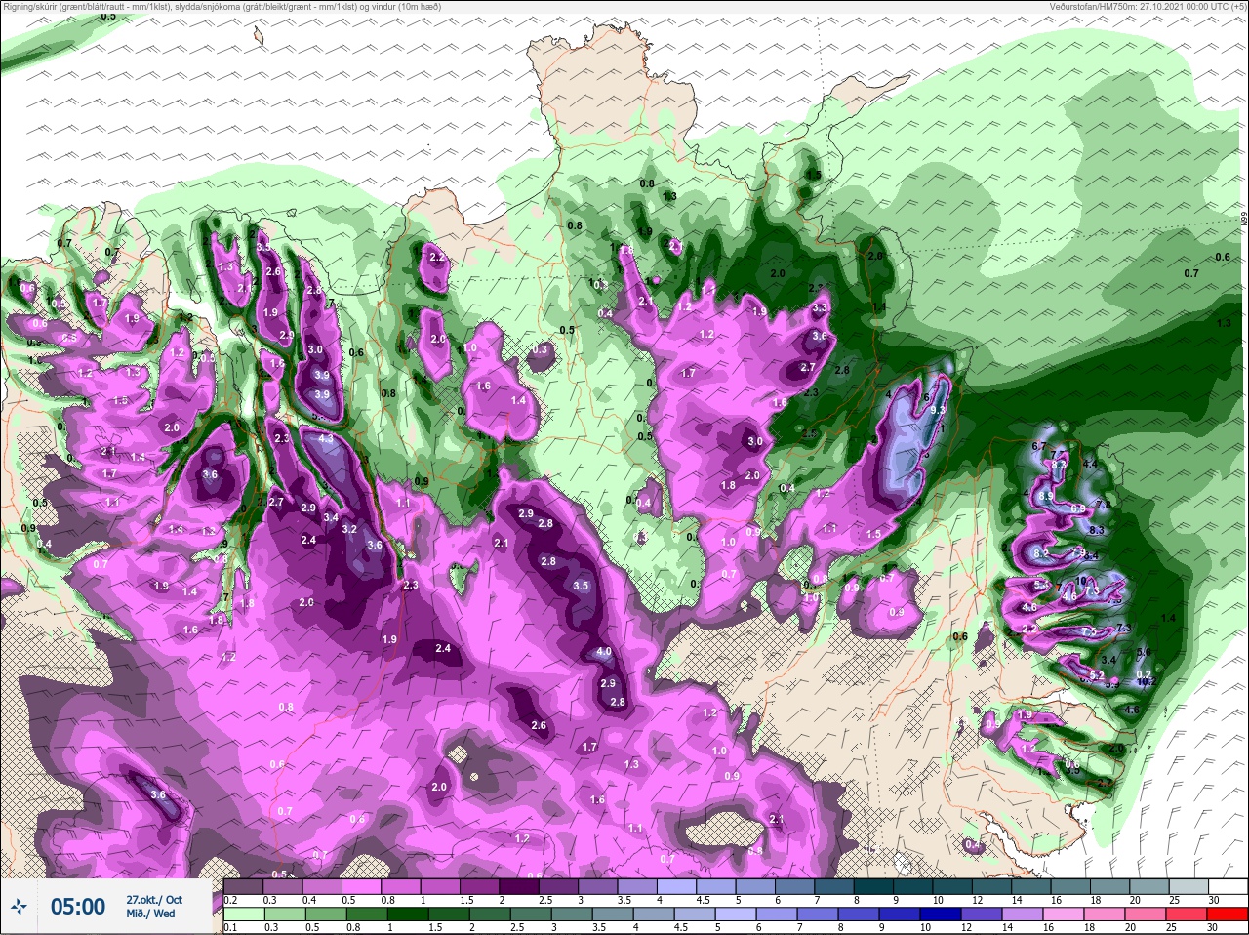This screenshot has width=1249, height=935.
Task: Click the "0.2" label starting the snow legend
Action: tap(230, 900)
